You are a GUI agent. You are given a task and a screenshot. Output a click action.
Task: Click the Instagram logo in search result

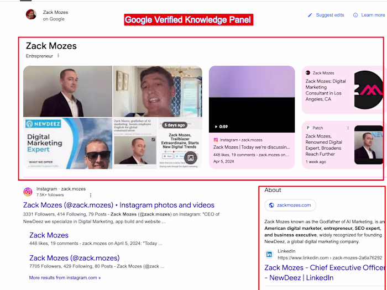[28, 192]
